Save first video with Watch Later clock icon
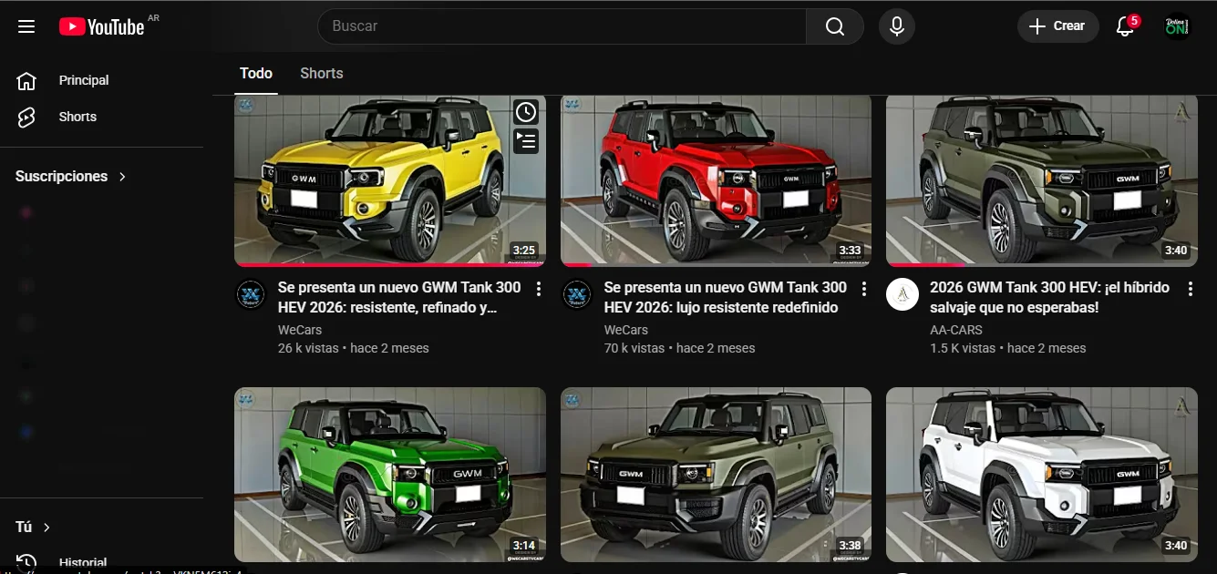The height and width of the screenshot is (574, 1217). (525, 111)
